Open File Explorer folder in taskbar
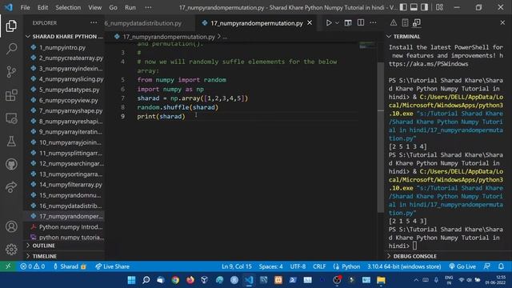This screenshot has height=288, width=512. (x=381, y=280)
